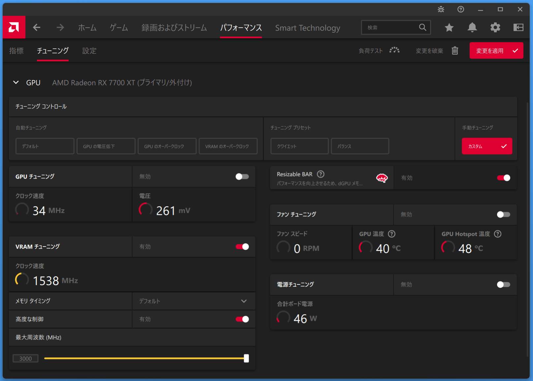Open the 録画およびストリーム tab

pyautogui.click(x=174, y=28)
